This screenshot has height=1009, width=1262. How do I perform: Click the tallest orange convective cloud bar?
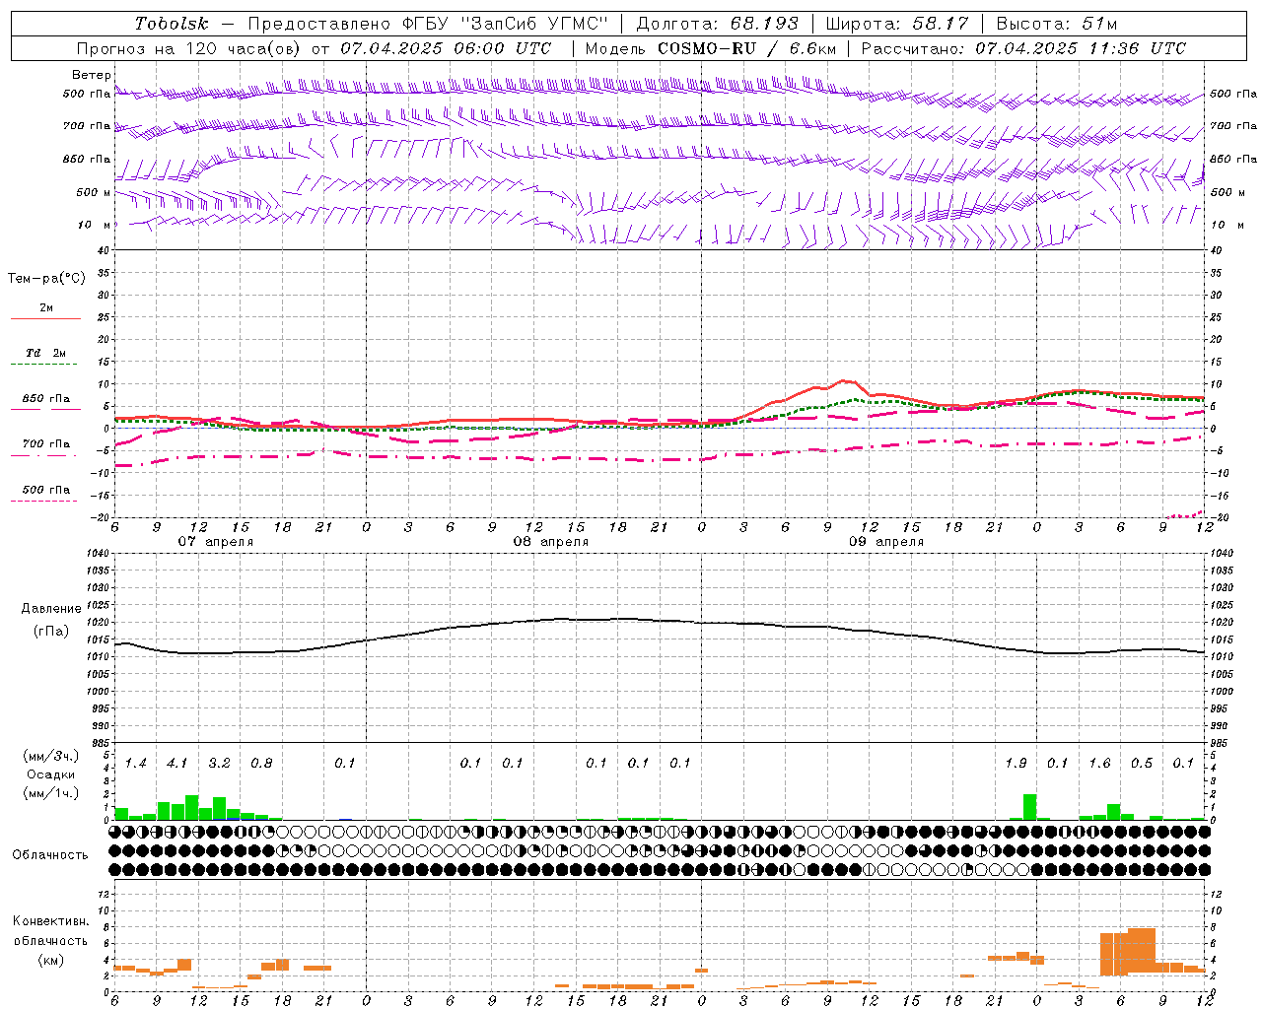[1142, 952]
